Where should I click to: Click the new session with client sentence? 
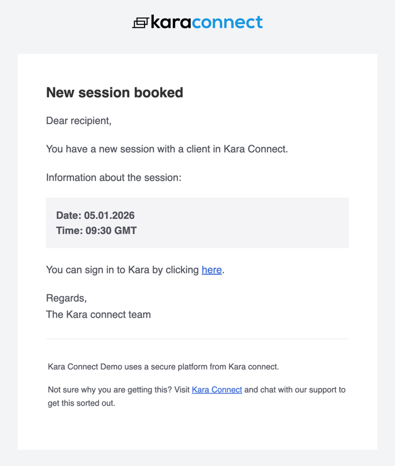point(166,149)
